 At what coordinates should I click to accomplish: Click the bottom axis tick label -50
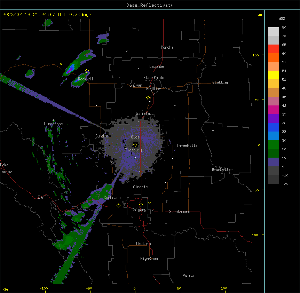click(x=89, y=288)
